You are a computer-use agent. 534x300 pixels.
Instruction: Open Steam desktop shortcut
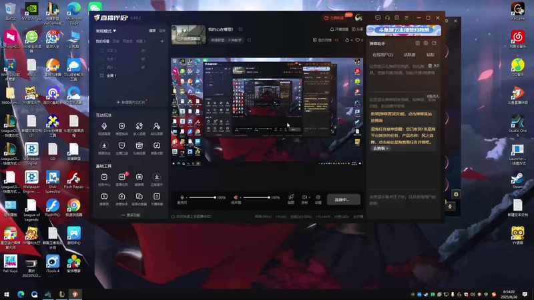coord(518,181)
